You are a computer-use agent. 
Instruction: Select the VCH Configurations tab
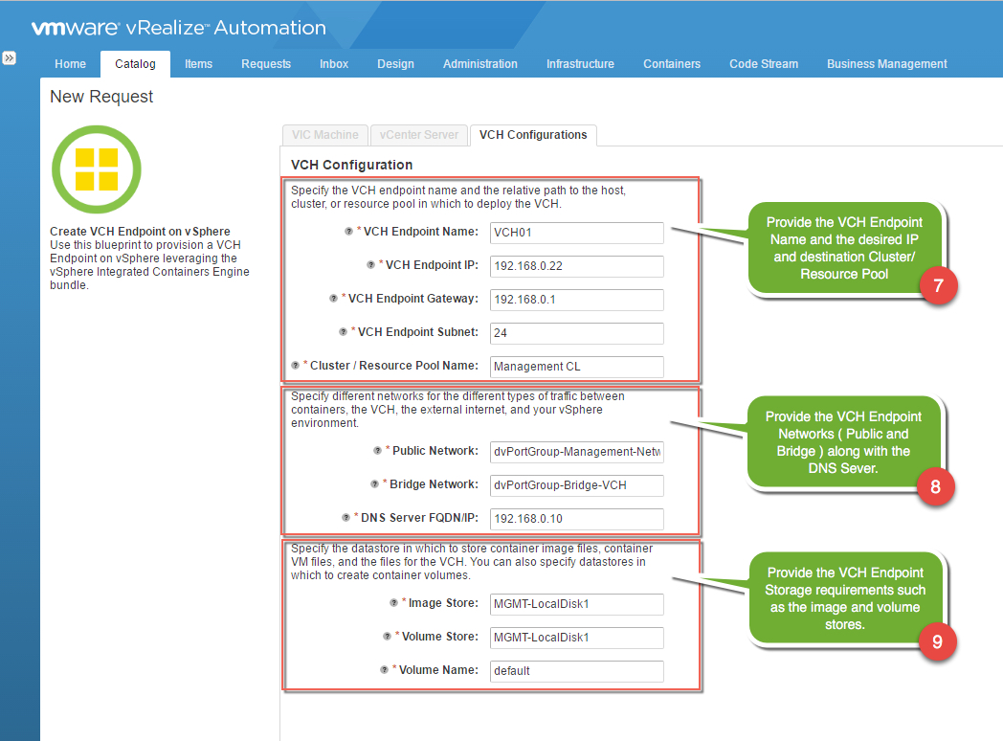pos(533,135)
